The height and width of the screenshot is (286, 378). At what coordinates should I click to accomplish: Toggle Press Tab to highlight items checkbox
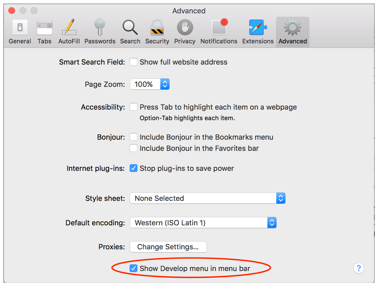click(134, 107)
